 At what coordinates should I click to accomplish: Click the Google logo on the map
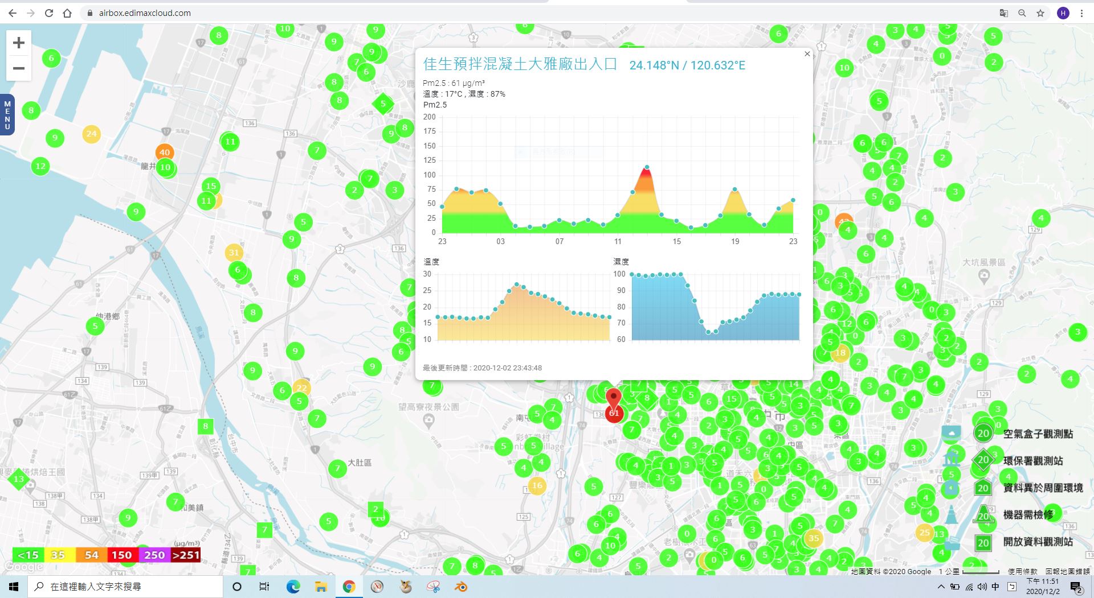tap(24, 567)
